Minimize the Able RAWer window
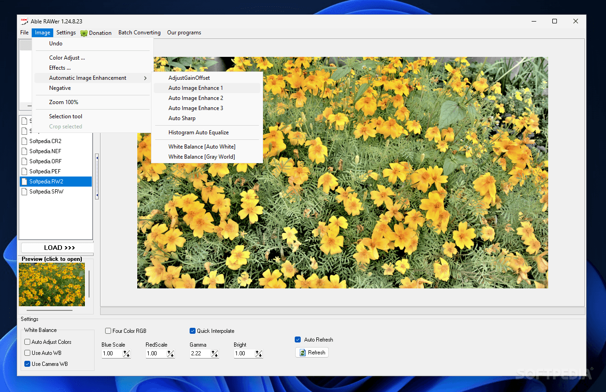 pyautogui.click(x=534, y=21)
